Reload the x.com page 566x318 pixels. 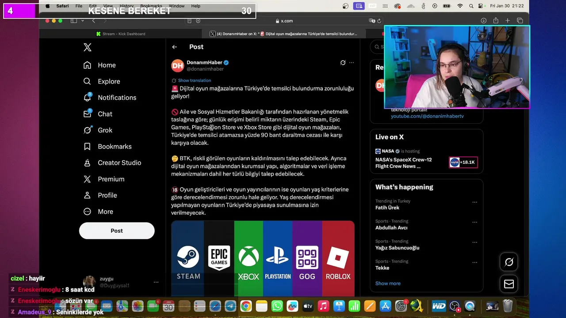[379, 21]
